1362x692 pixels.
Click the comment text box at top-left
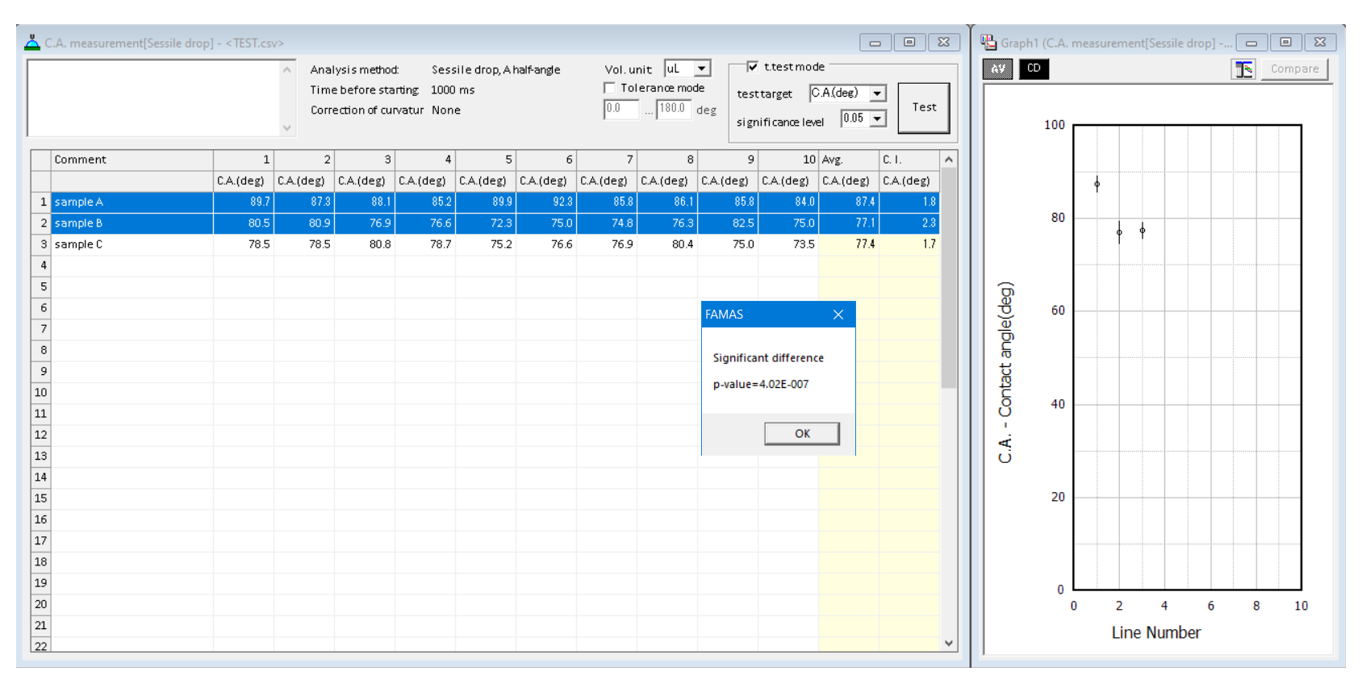point(153,98)
